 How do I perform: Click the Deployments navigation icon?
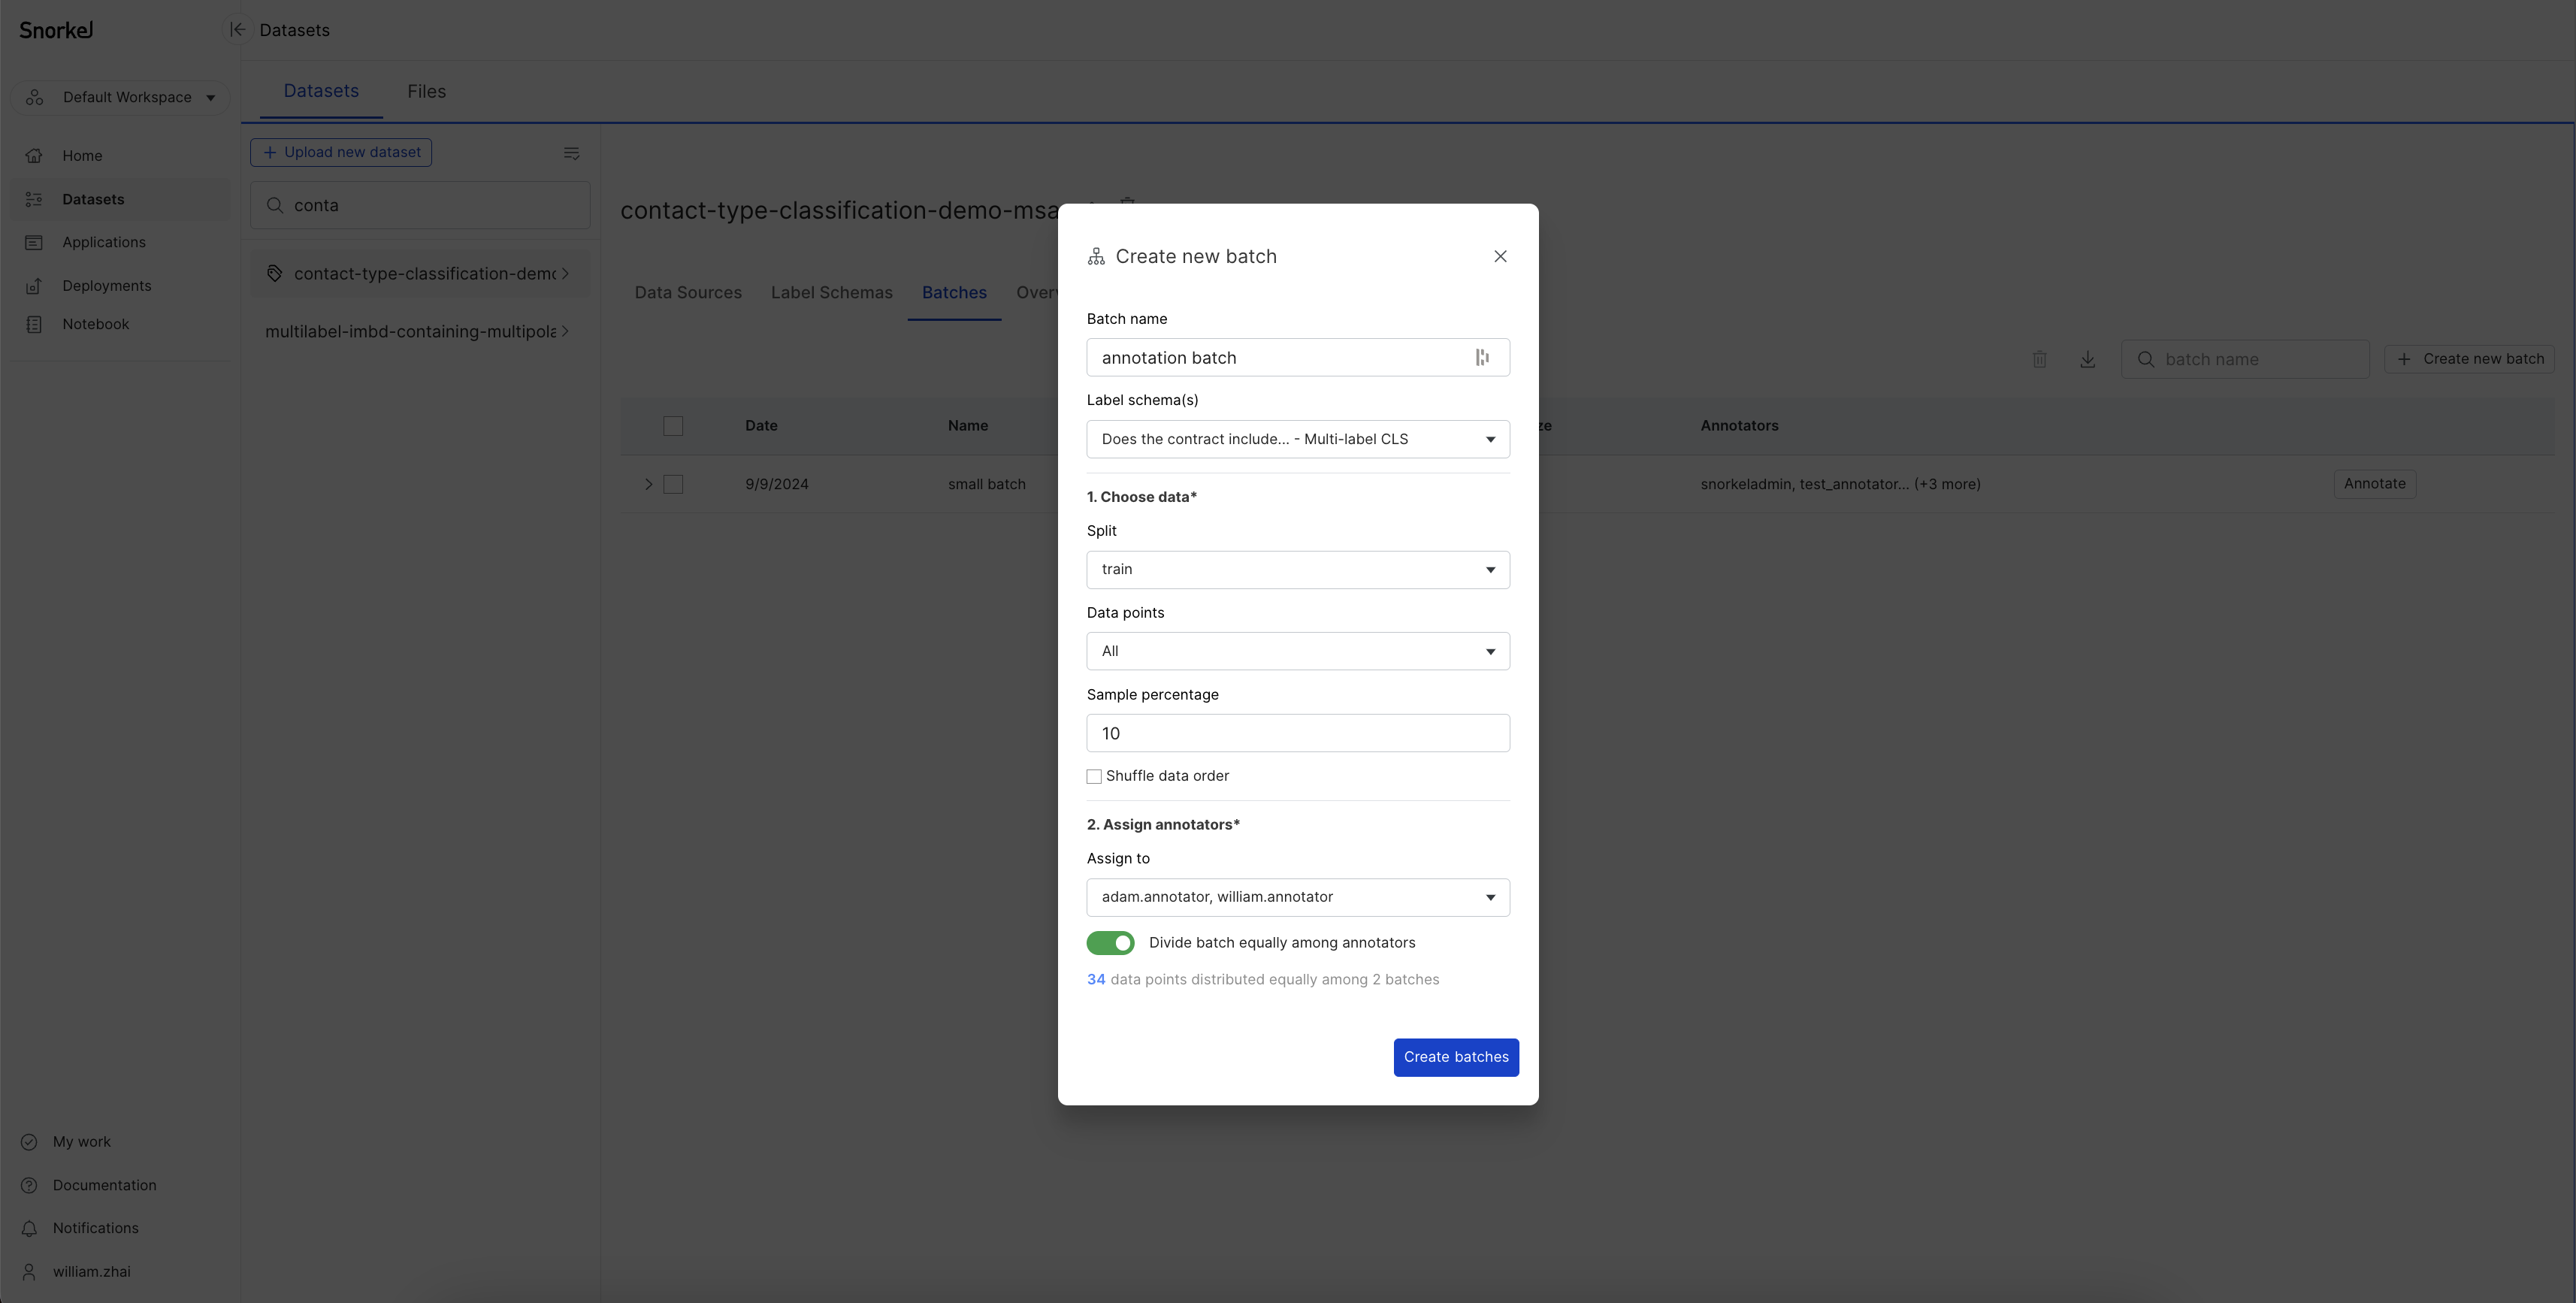(33, 286)
